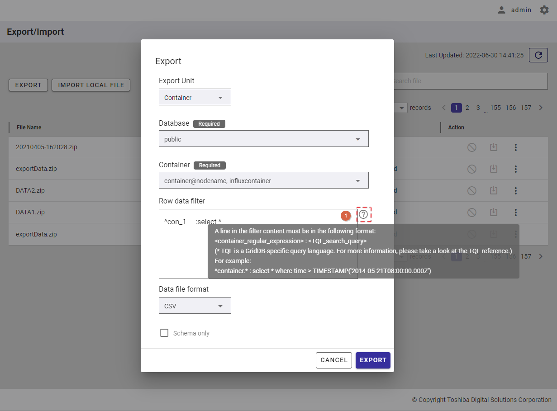Click the IMPORT LOCAL FILE button

click(91, 85)
